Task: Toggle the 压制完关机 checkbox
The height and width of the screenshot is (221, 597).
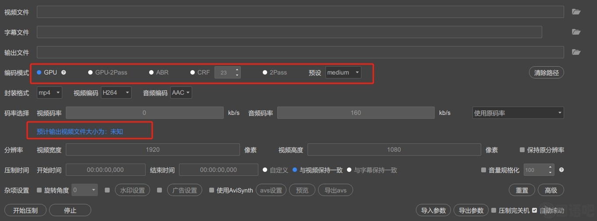Action: pos(494,210)
